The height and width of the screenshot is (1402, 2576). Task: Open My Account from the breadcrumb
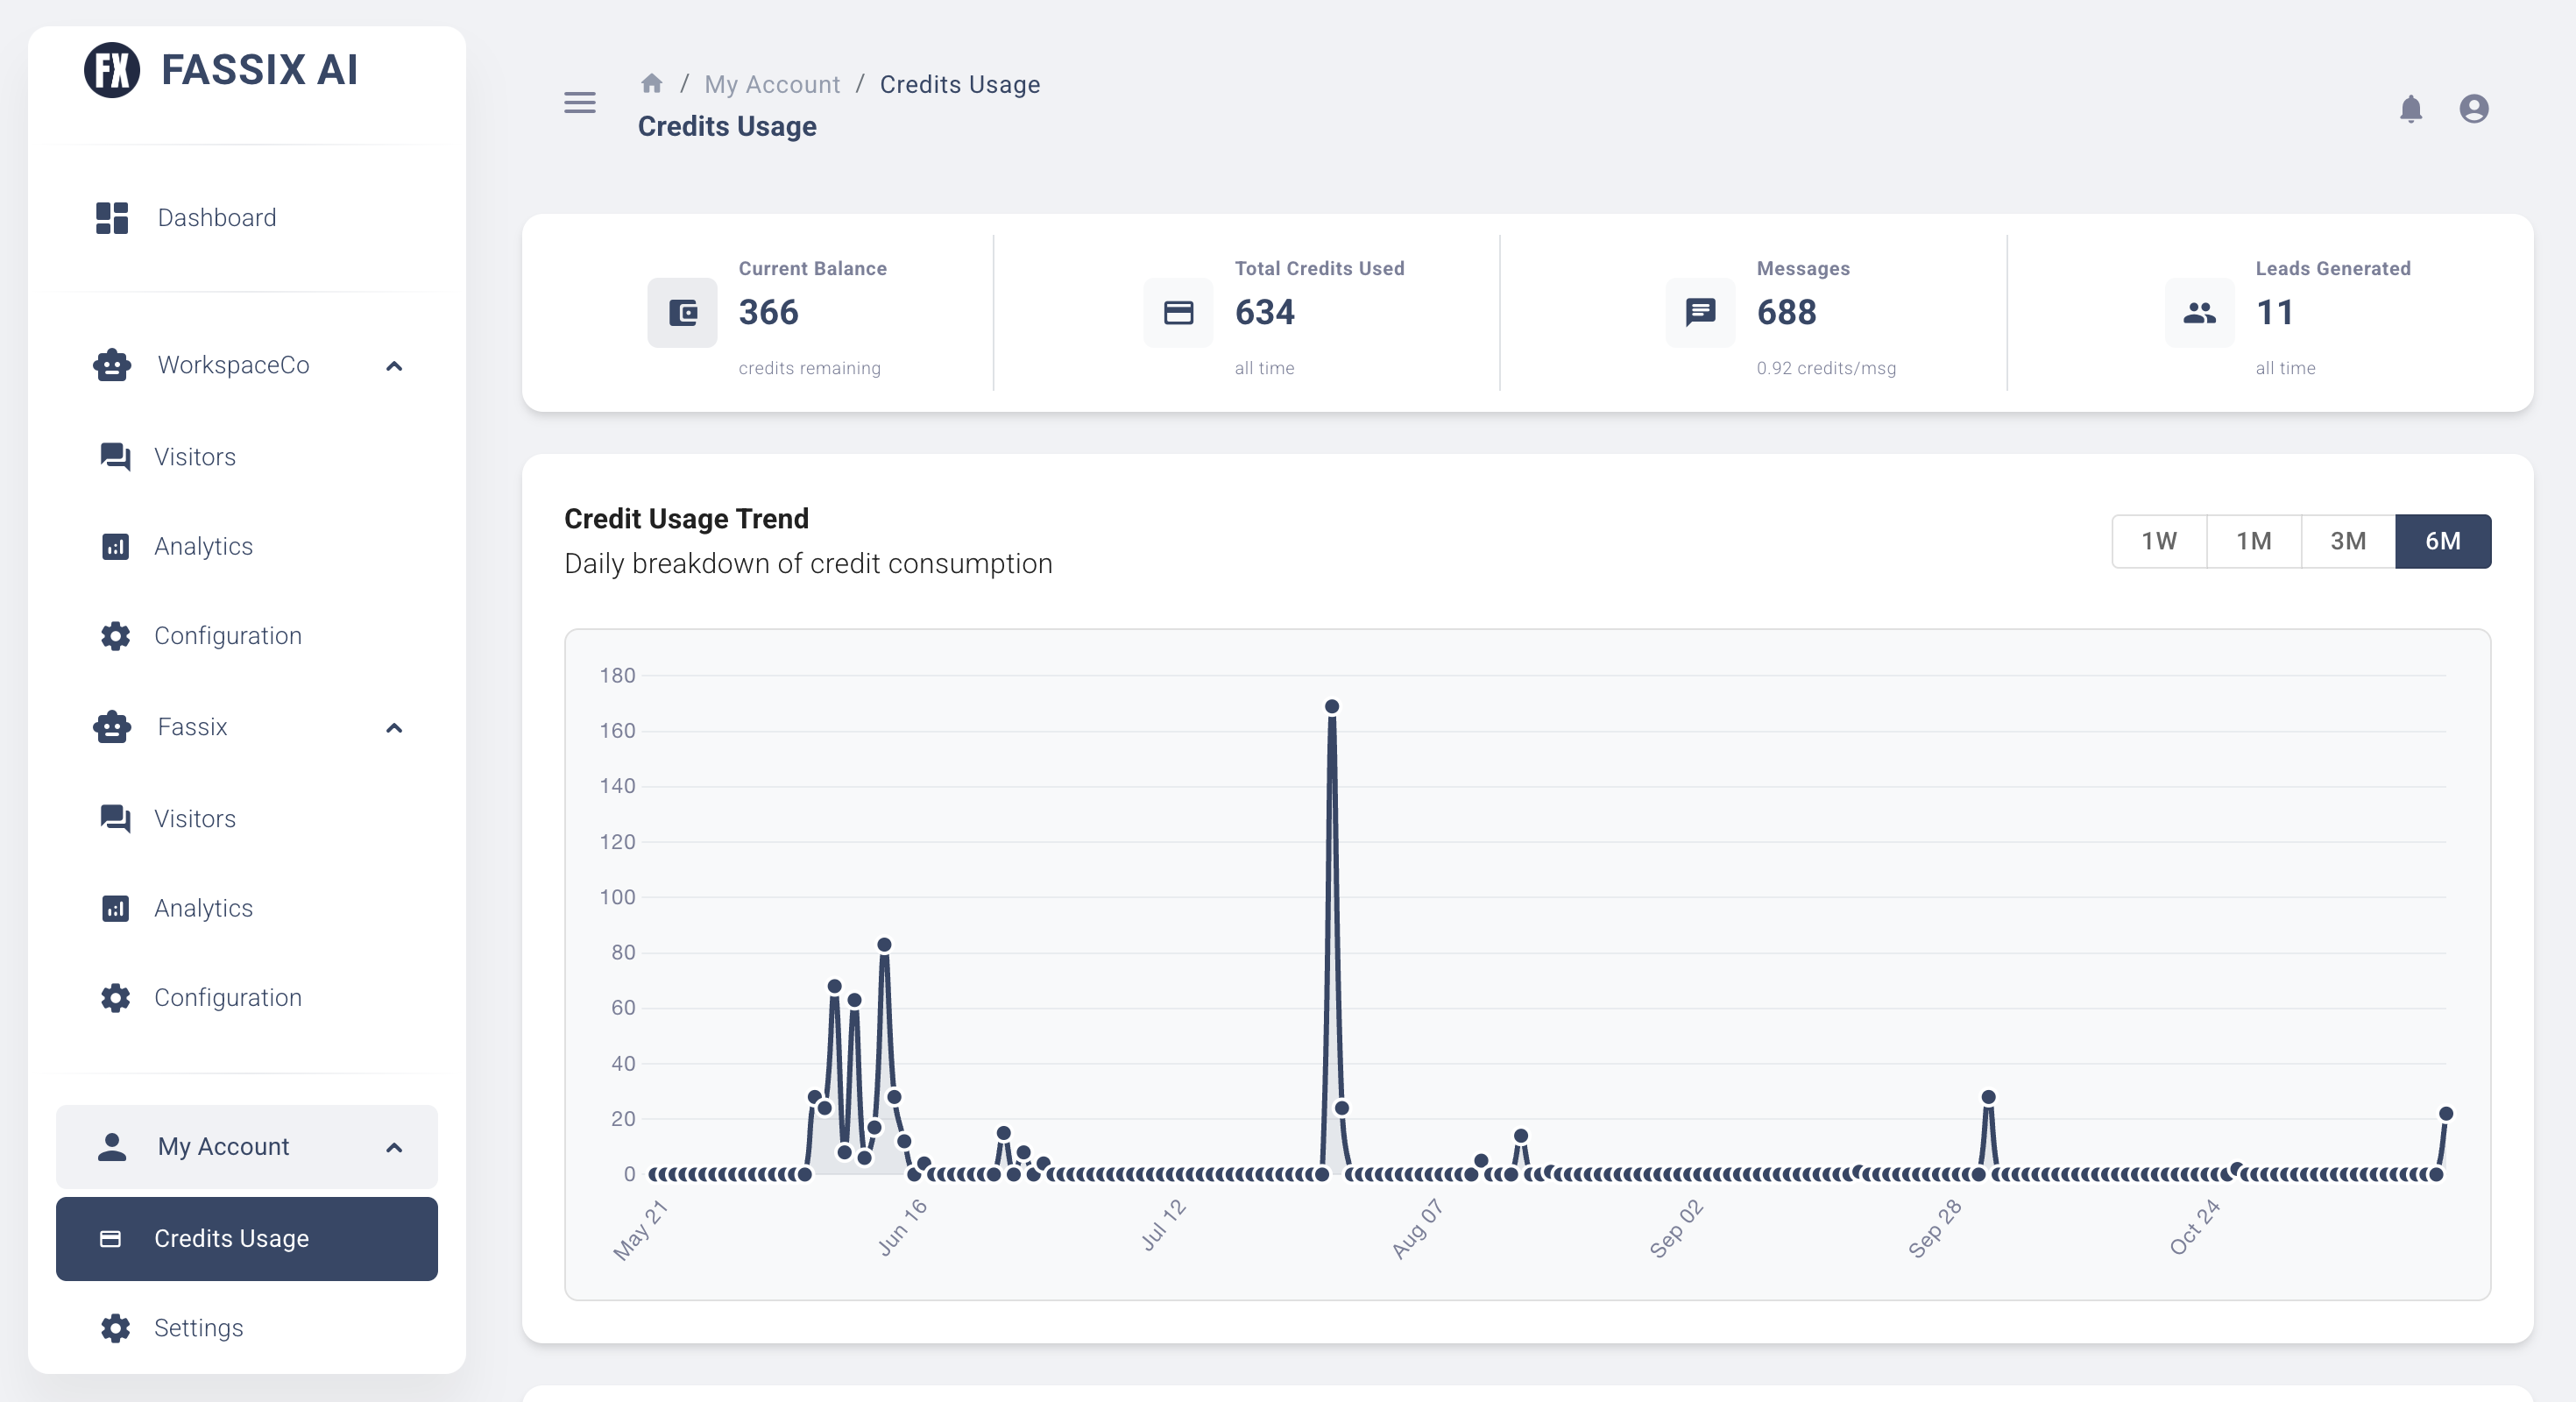(x=771, y=84)
